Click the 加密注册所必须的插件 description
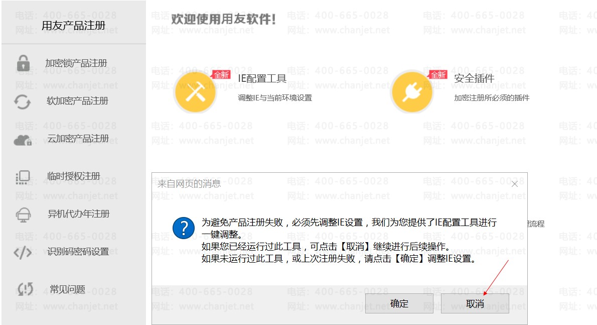The image size is (597, 325). click(x=492, y=98)
